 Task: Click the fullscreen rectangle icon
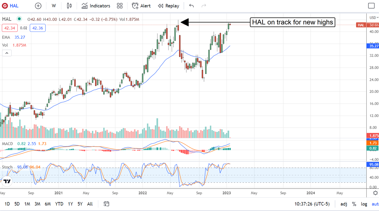coord(371,6)
